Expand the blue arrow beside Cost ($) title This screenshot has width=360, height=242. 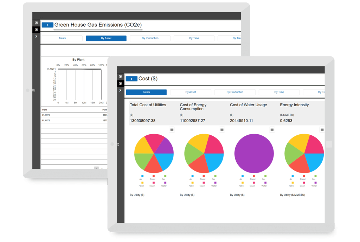click(131, 79)
